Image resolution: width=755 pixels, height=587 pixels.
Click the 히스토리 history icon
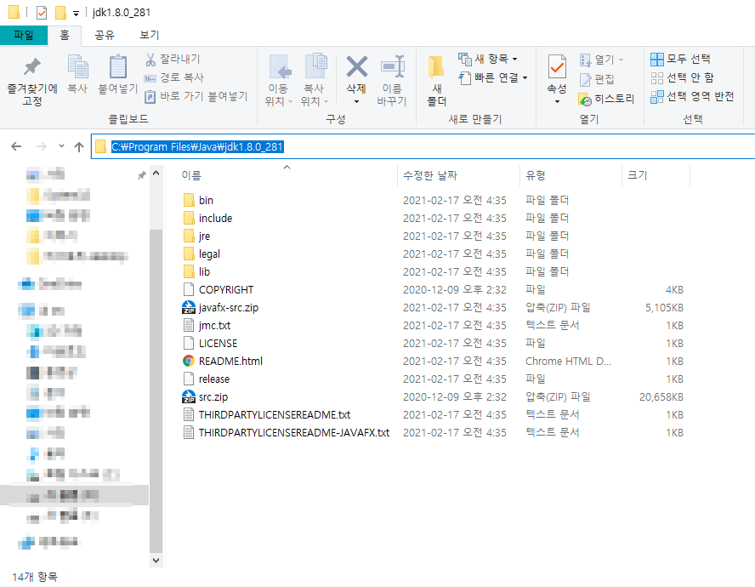pyautogui.click(x=585, y=100)
